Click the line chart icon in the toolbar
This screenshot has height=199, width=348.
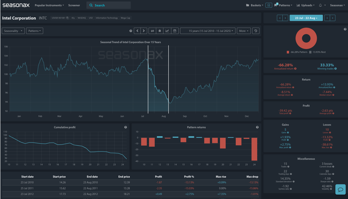[167, 31]
